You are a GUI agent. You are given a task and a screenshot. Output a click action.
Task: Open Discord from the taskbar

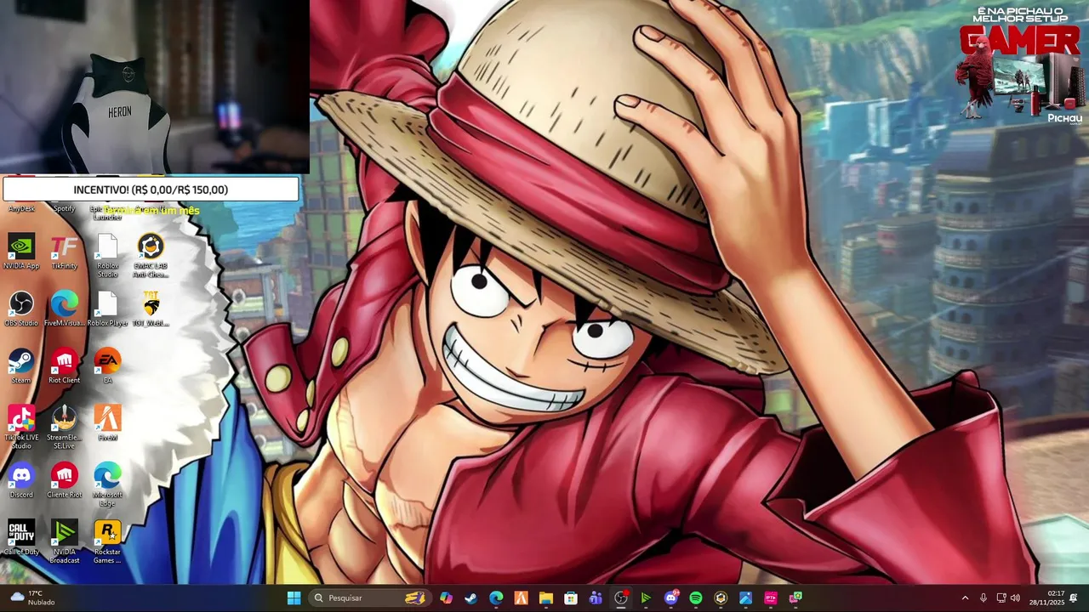click(671, 598)
